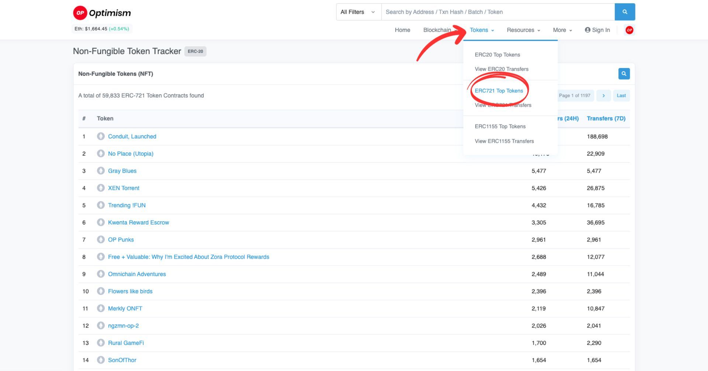The width and height of the screenshot is (708, 371).
Task: Click the search icon in NFT panel
Action: (x=624, y=74)
